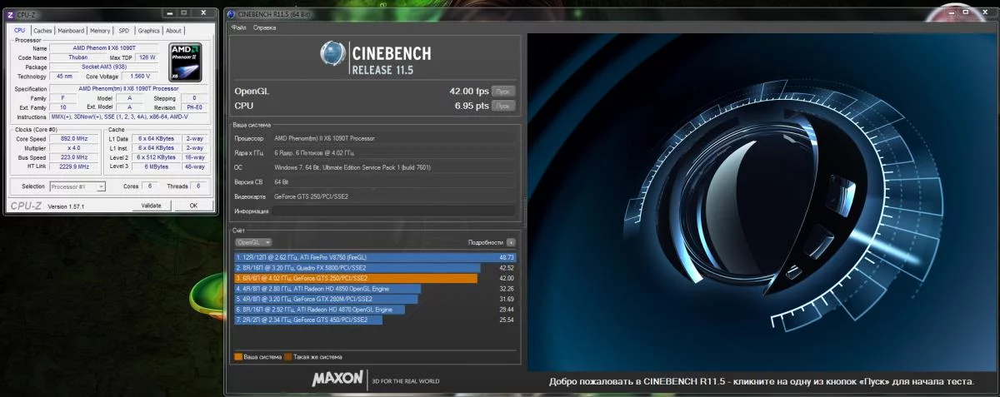Switch to the Mainboard tab
Viewport: 1000px width, 397px height.
(71, 31)
